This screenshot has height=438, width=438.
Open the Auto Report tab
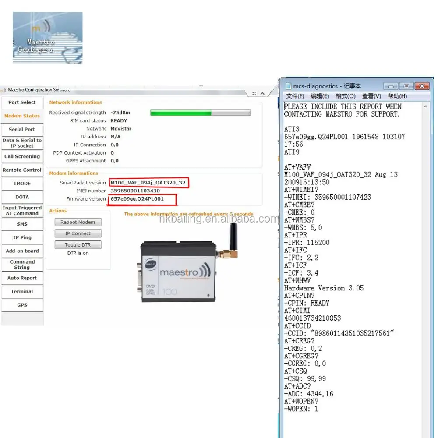pyautogui.click(x=22, y=278)
